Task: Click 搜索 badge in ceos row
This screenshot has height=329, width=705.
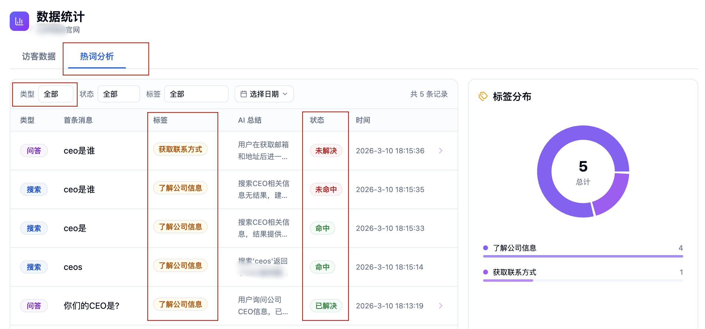Action: (34, 267)
